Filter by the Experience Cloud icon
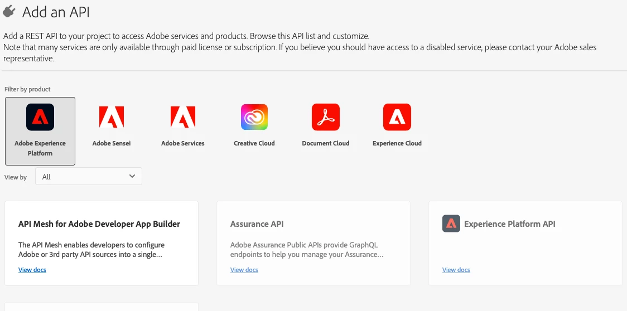This screenshot has height=311, width=627. [397, 117]
